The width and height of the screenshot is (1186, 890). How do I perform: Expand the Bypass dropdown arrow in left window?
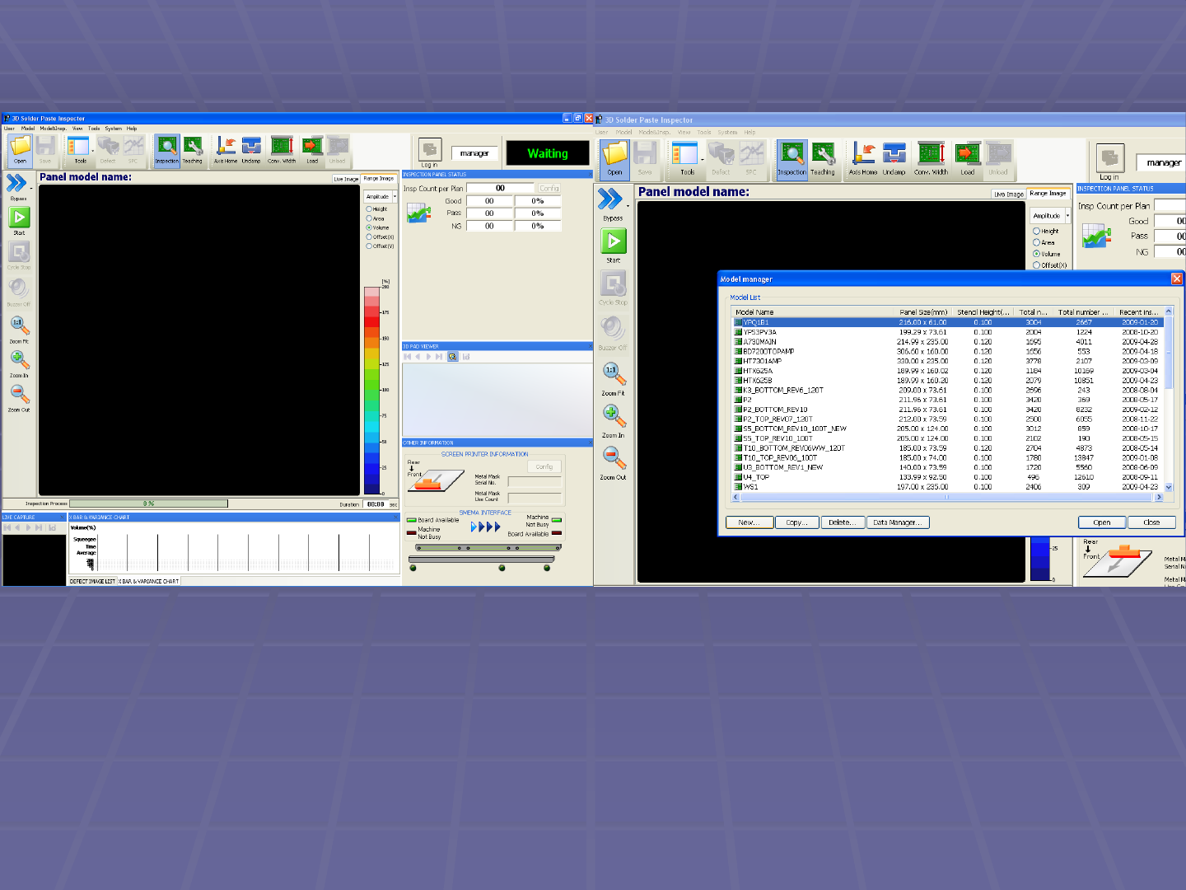[30, 187]
